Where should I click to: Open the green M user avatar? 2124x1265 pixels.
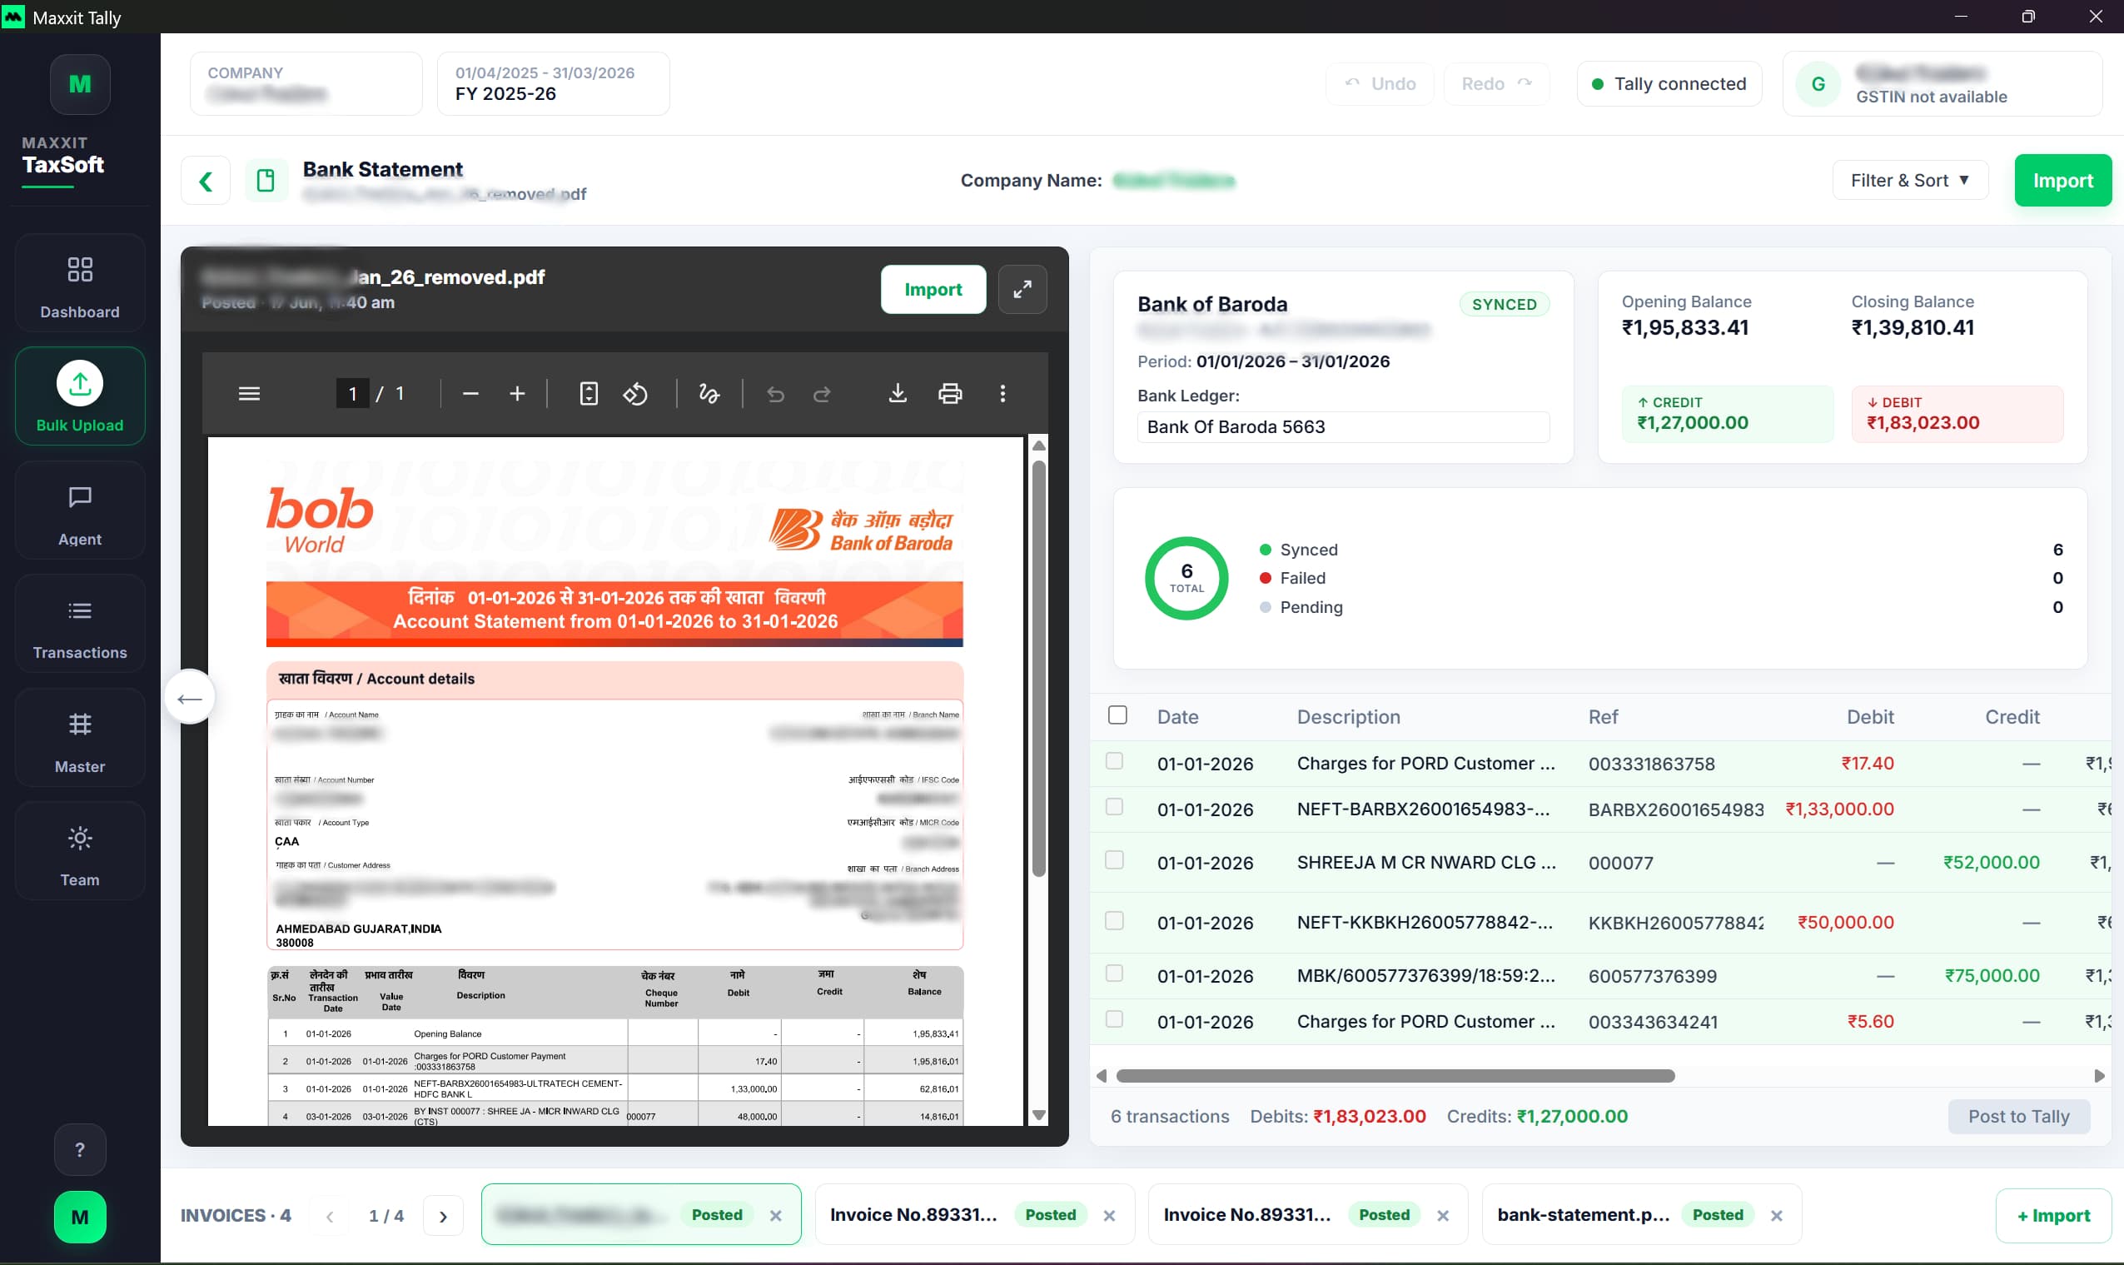(x=80, y=1217)
